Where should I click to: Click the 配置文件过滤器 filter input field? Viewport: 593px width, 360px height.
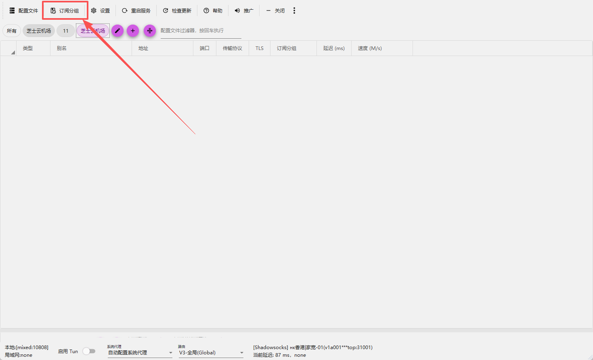click(201, 31)
